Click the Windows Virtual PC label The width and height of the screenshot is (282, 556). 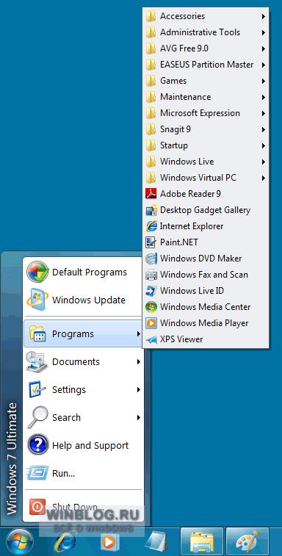coord(198,178)
